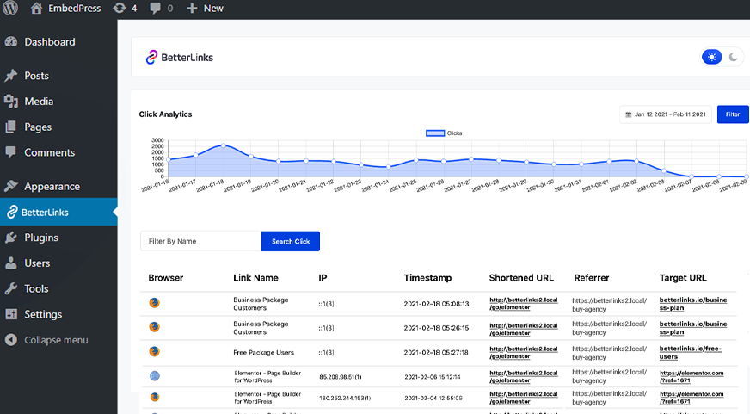Click the Click Analytics heading

tap(165, 114)
